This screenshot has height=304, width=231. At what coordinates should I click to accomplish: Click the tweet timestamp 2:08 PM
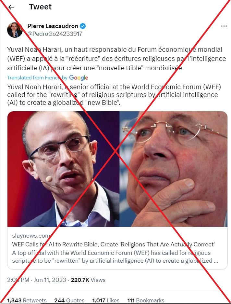point(18,280)
